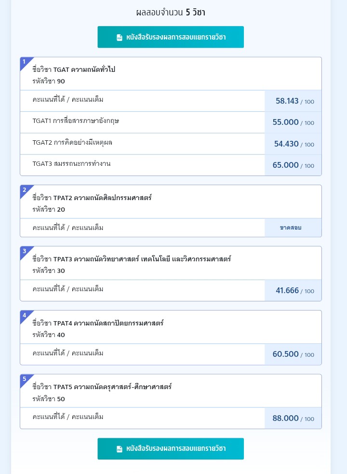Click the PDF icon in the top certificate button
The image size is (347, 474).
click(x=120, y=38)
